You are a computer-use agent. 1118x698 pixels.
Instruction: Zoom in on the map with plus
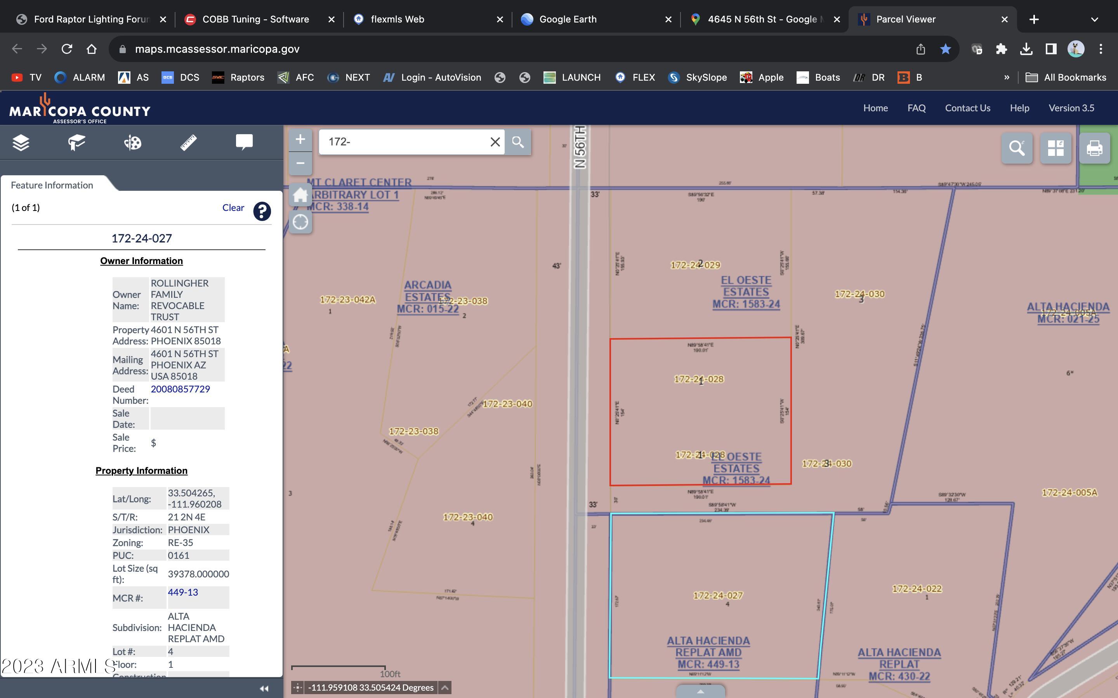[300, 140]
